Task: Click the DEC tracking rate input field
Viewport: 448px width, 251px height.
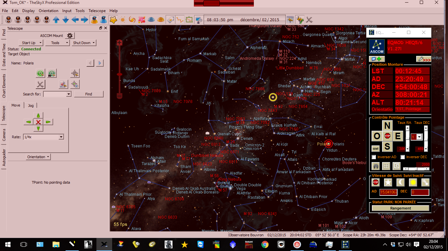Action: (420, 192)
